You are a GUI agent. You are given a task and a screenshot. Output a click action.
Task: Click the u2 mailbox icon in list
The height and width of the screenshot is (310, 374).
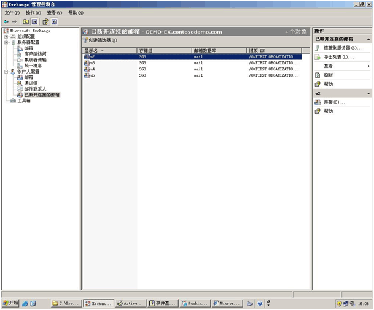click(87, 57)
